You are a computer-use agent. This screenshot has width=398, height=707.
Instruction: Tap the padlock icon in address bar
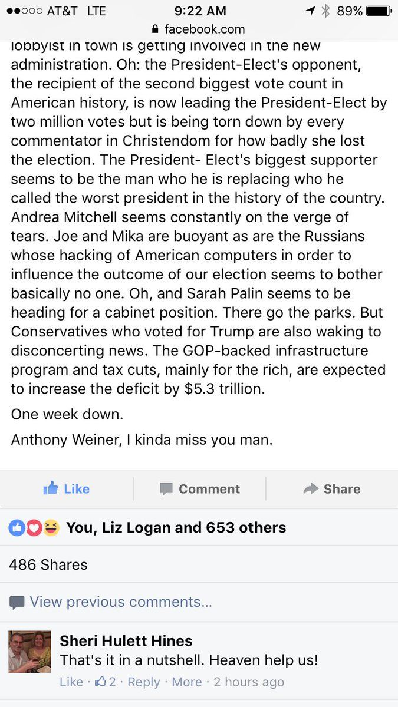click(x=156, y=29)
